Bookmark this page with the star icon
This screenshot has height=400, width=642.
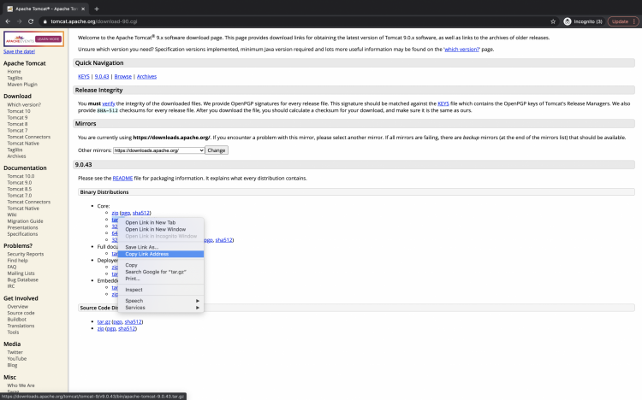[x=553, y=21]
